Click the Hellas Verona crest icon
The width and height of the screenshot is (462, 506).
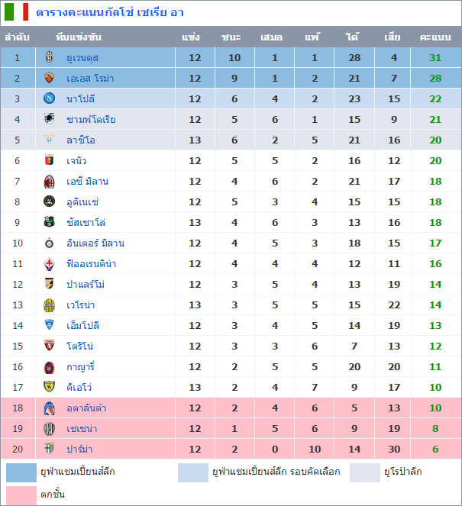(50, 305)
